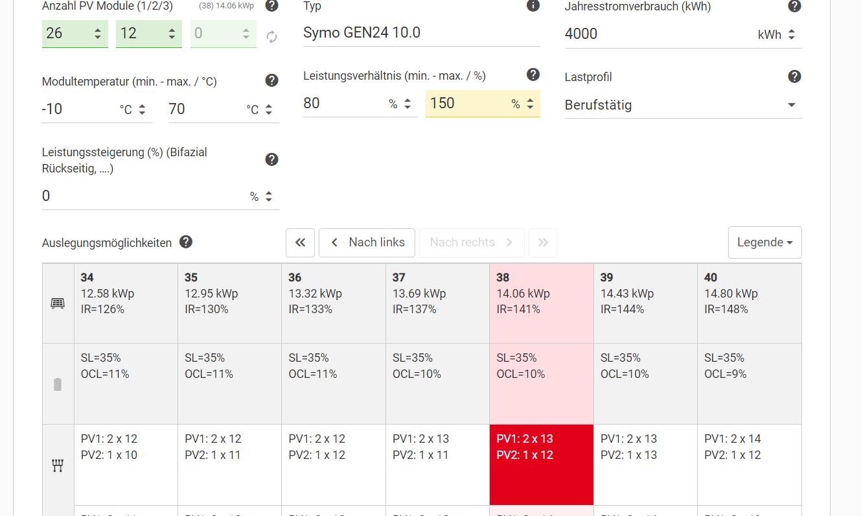Jump to first with double-left arrow button

click(x=301, y=242)
